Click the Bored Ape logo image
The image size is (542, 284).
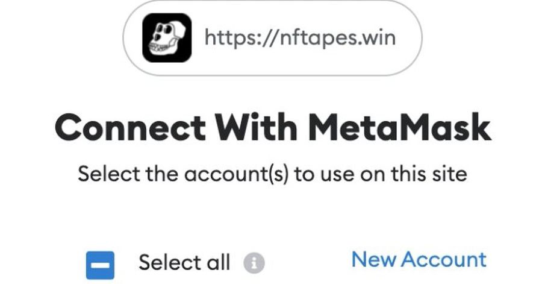167,38
